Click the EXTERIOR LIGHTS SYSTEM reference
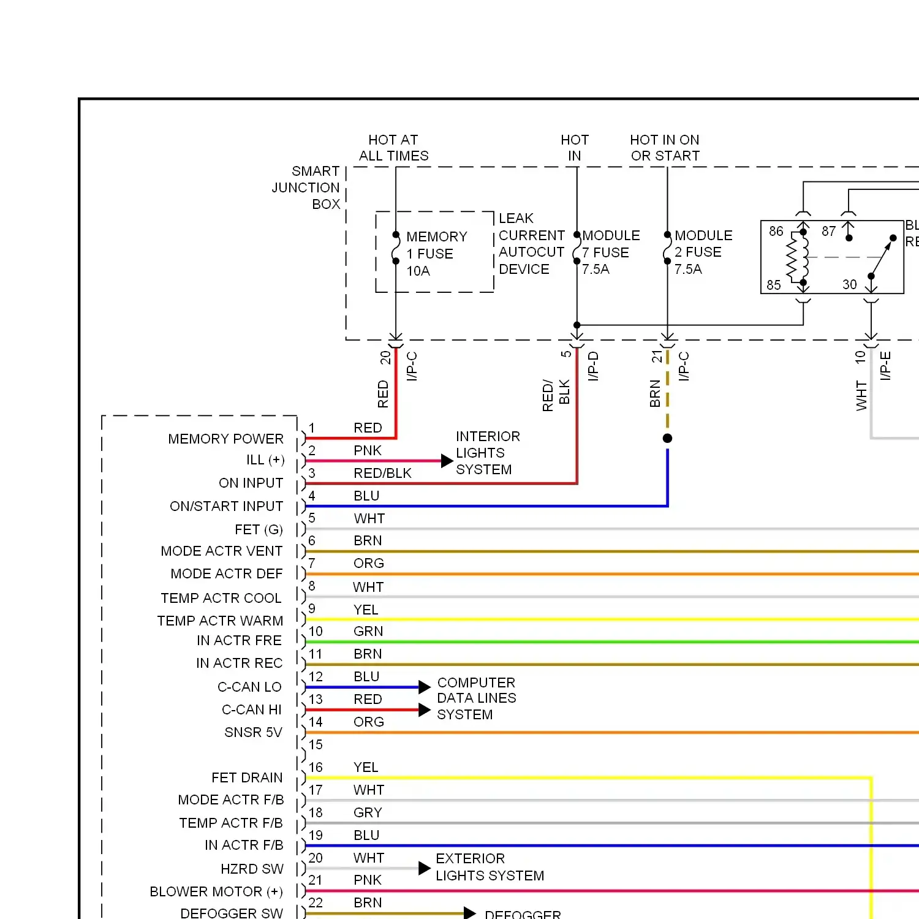919x919 pixels. [x=490, y=867]
